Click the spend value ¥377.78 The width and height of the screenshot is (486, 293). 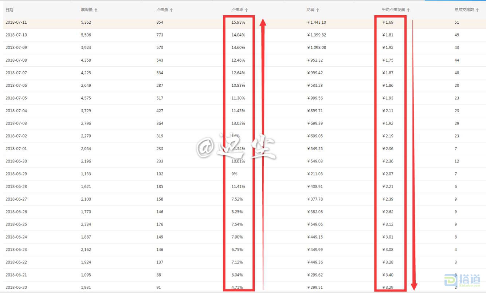(x=315, y=199)
